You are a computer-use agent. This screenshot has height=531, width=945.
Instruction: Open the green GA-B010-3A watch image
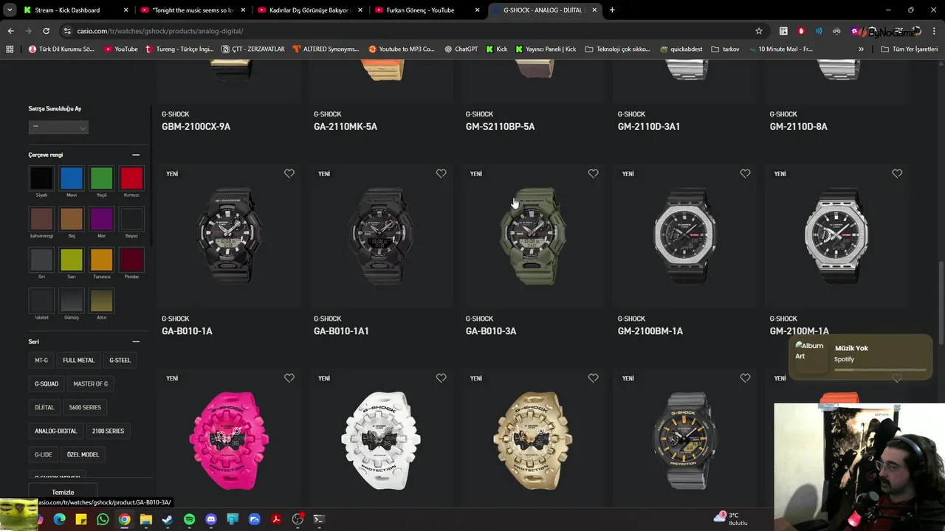533,236
